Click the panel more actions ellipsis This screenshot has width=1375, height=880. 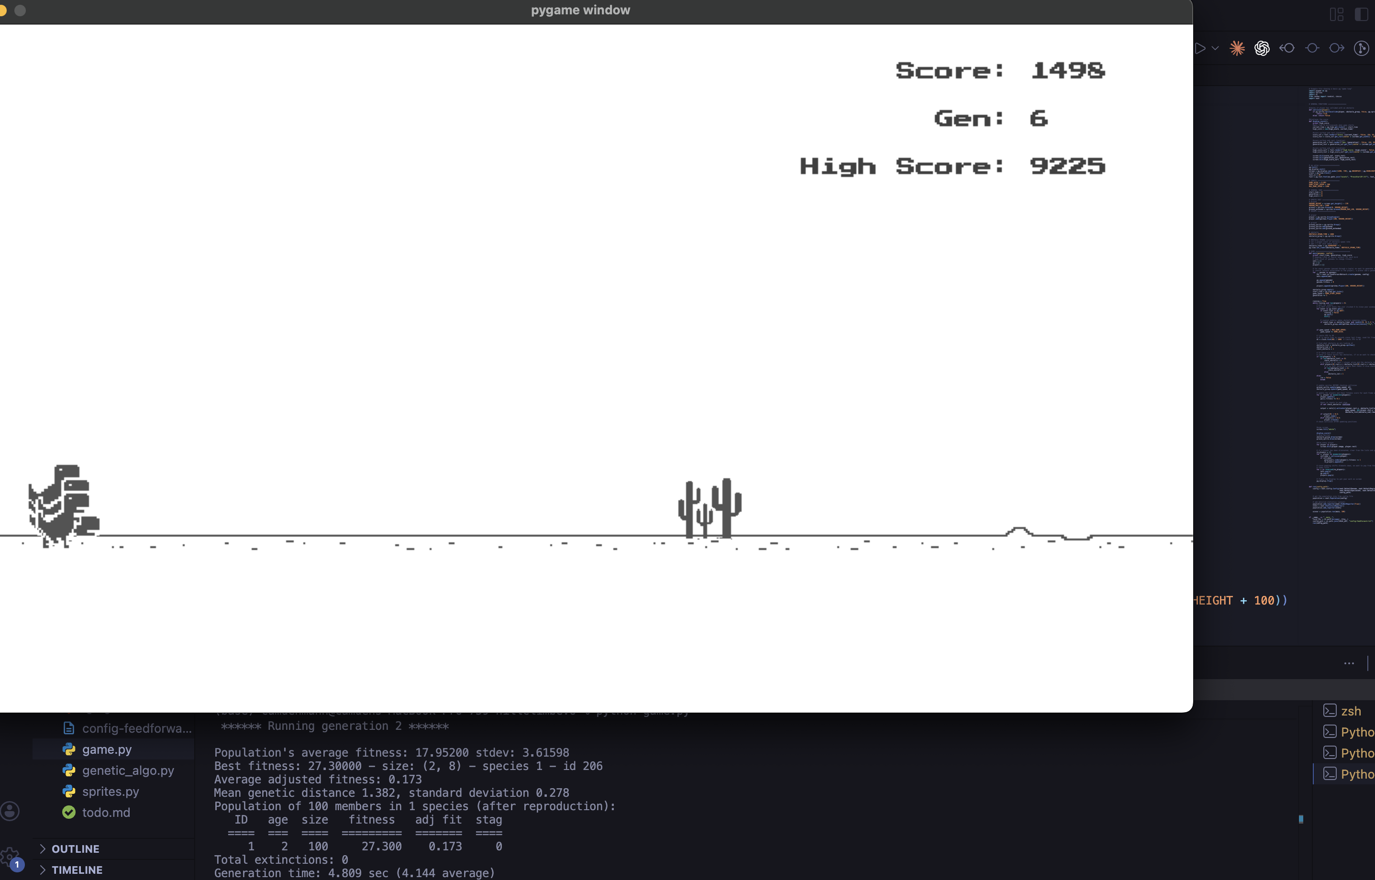[x=1349, y=663]
